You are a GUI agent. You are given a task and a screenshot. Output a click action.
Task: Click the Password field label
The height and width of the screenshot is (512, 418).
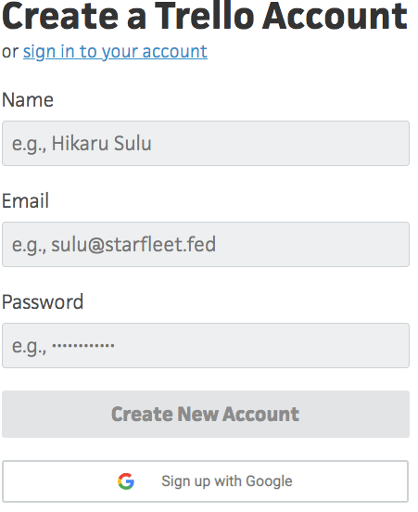pyautogui.click(x=43, y=302)
